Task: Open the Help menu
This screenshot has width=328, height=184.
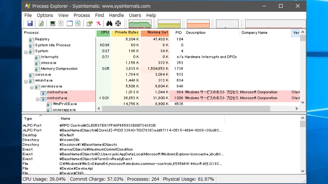Action: tap(151, 15)
